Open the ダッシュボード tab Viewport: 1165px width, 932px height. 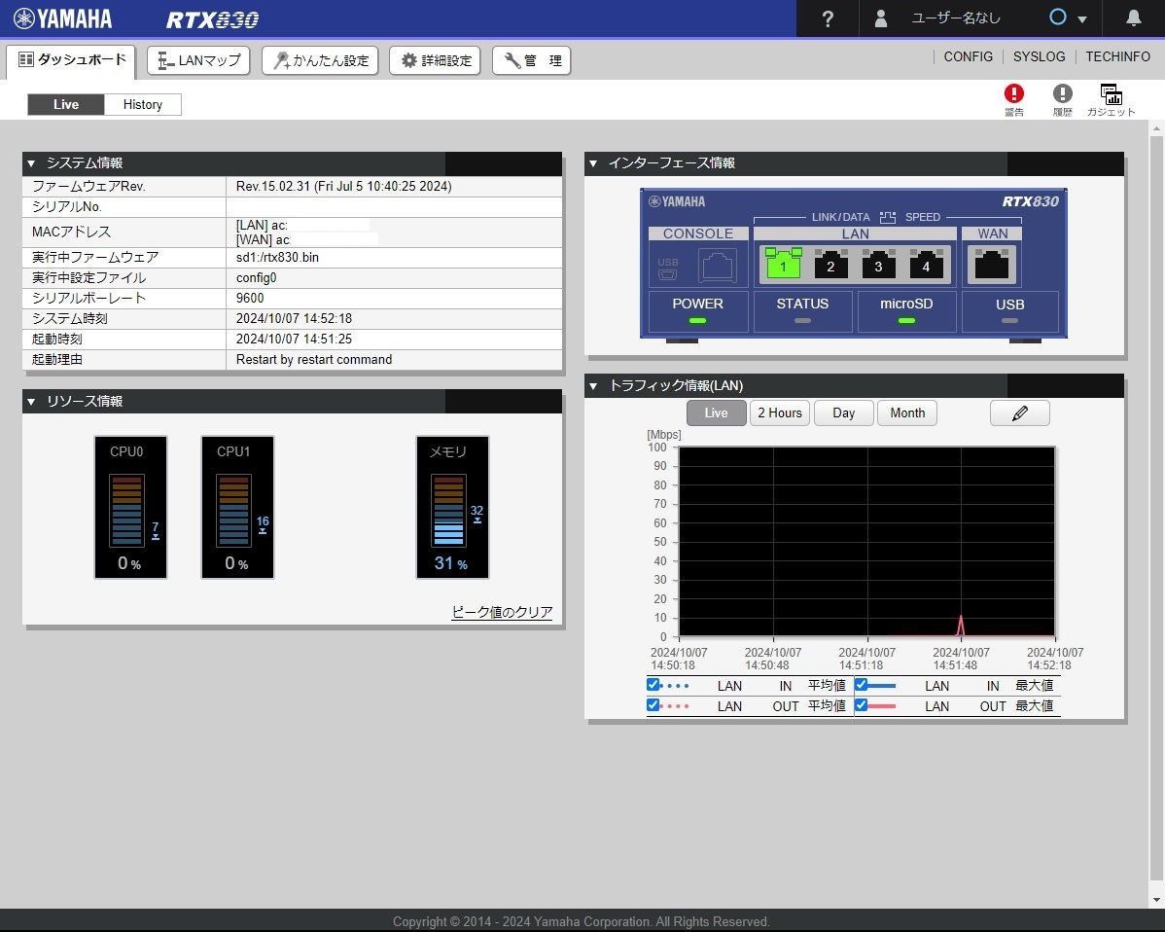point(71,60)
